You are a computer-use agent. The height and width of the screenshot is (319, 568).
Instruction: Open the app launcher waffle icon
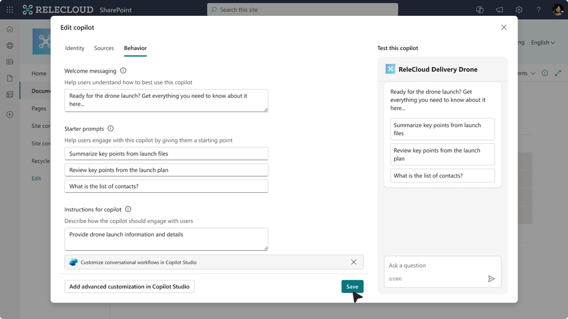[10, 10]
